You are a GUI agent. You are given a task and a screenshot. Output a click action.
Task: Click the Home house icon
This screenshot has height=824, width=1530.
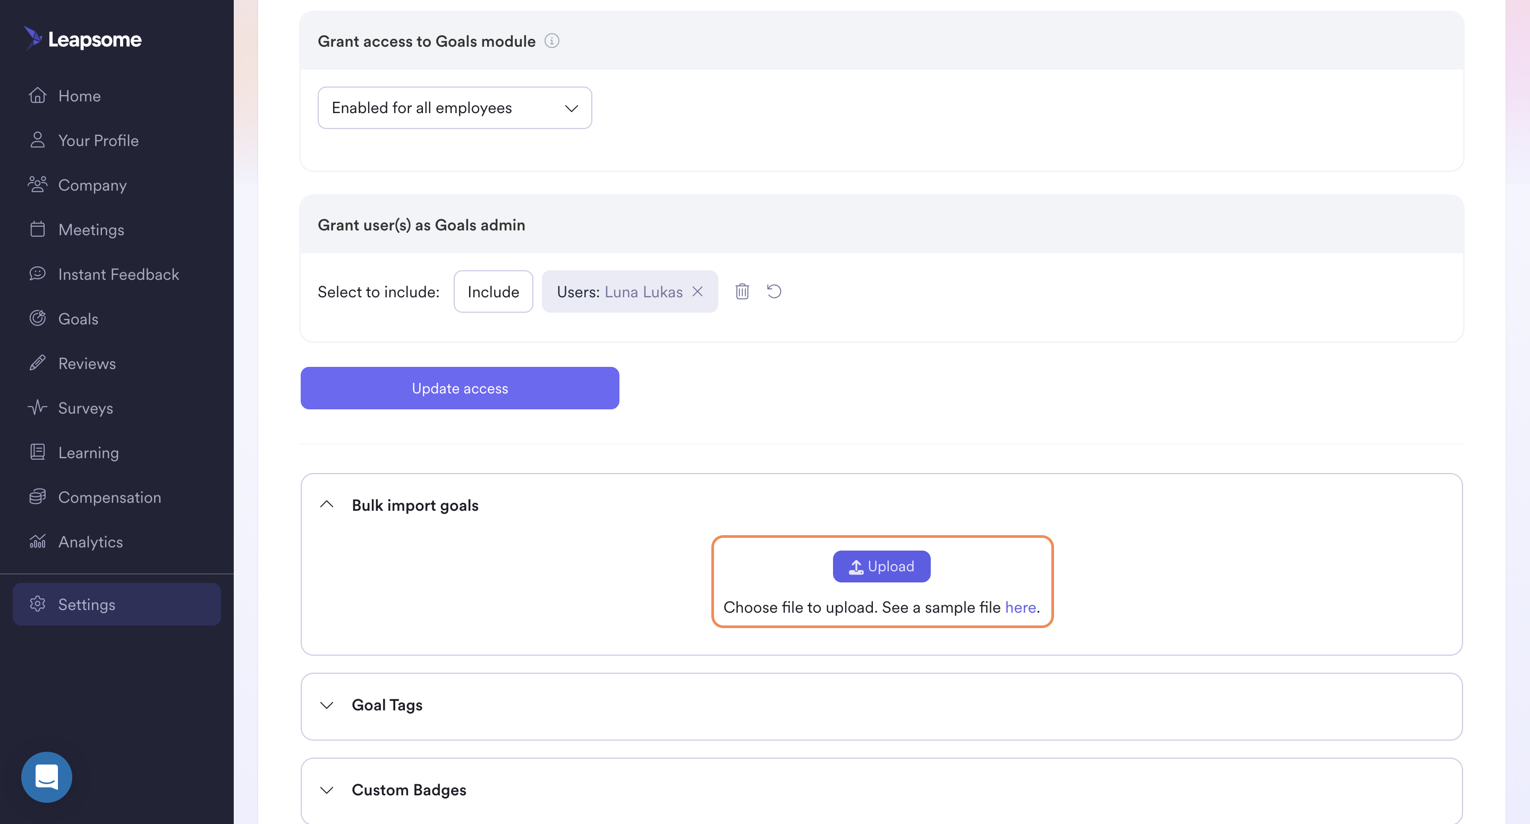click(37, 96)
